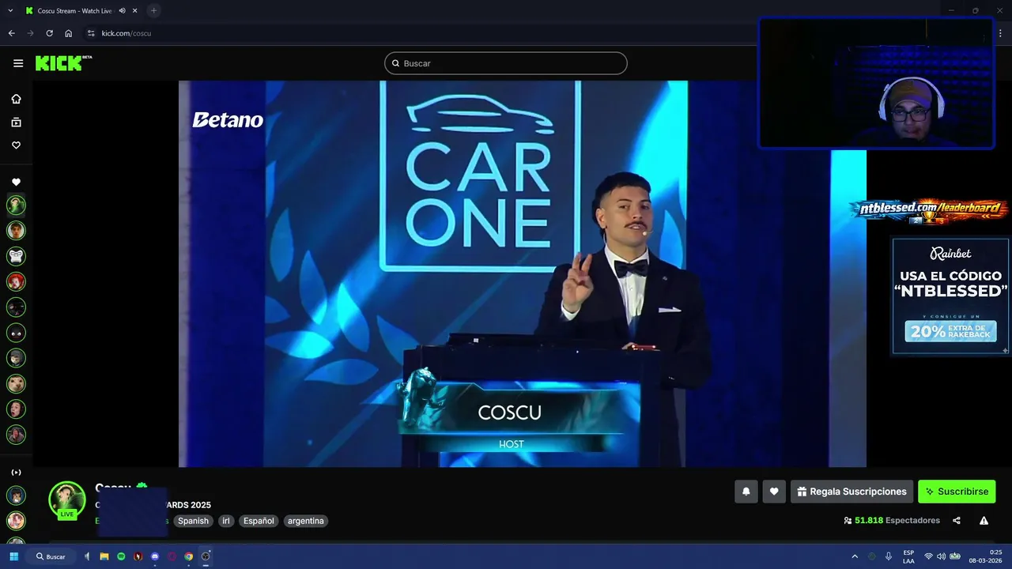Open the browser home page button
Viewport: 1012px width, 569px height.
(x=69, y=33)
